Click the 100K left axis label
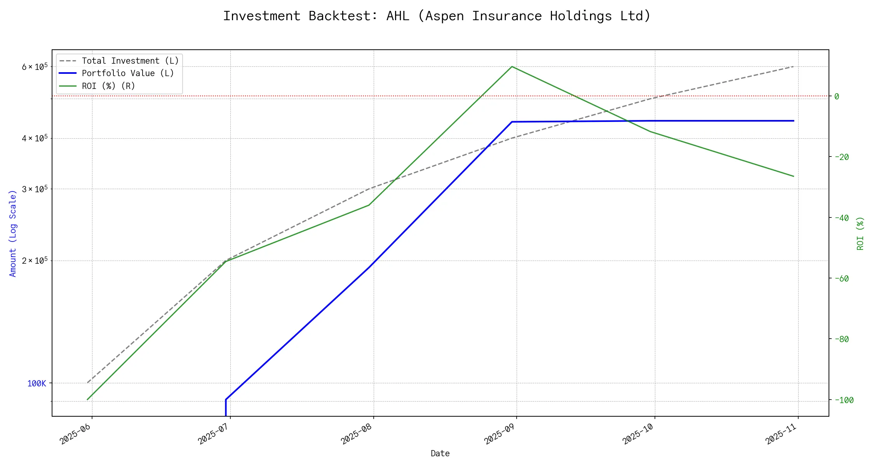 point(37,384)
